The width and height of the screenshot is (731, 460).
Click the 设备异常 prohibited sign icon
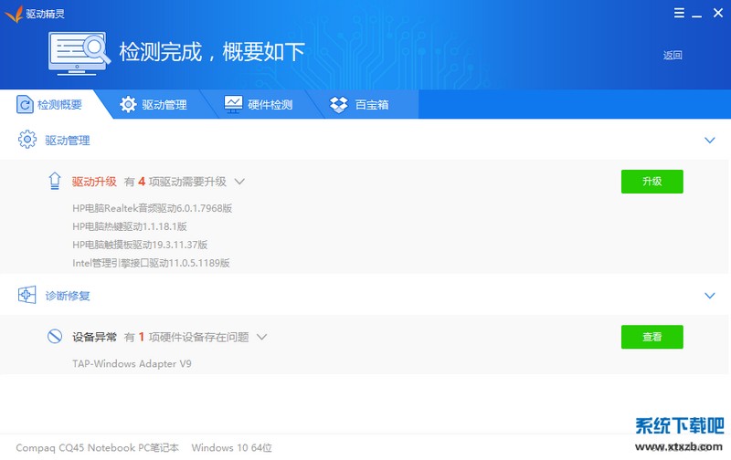coord(55,337)
